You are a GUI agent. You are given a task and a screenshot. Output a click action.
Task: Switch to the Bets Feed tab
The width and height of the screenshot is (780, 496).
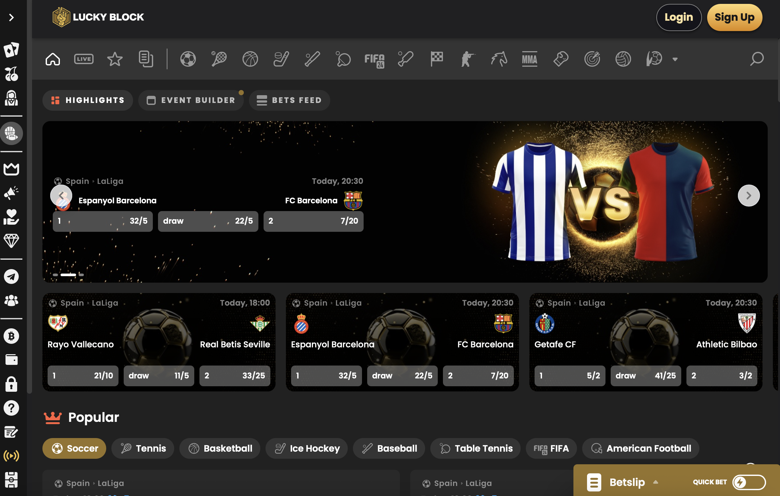[x=289, y=100]
